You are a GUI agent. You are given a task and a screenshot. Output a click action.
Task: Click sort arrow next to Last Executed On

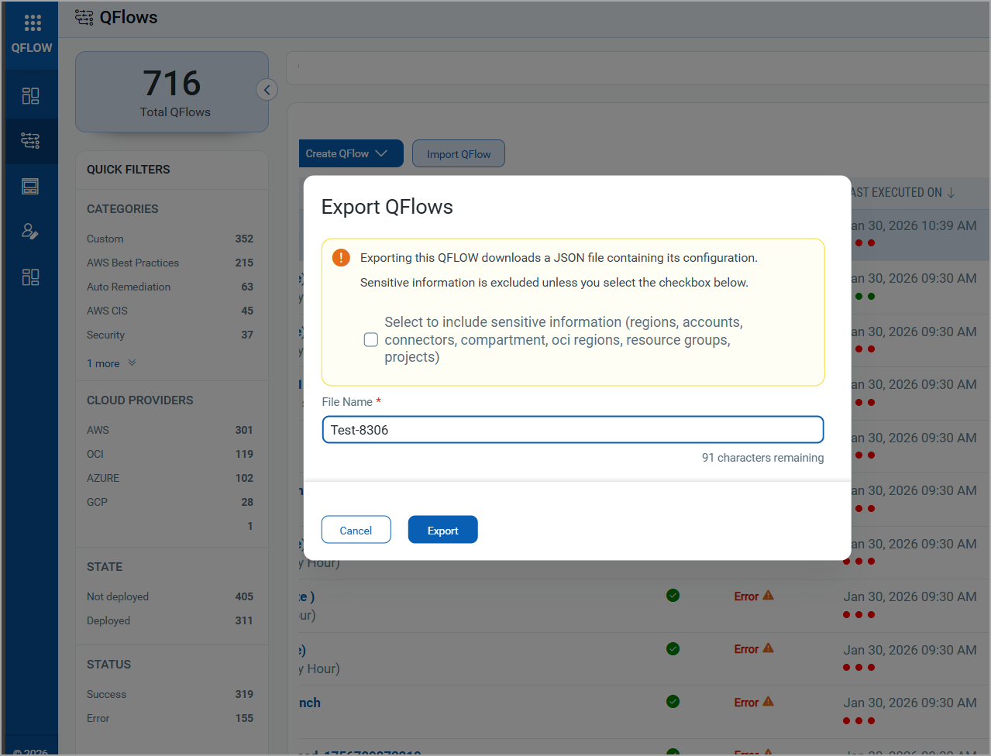pyautogui.click(x=951, y=192)
